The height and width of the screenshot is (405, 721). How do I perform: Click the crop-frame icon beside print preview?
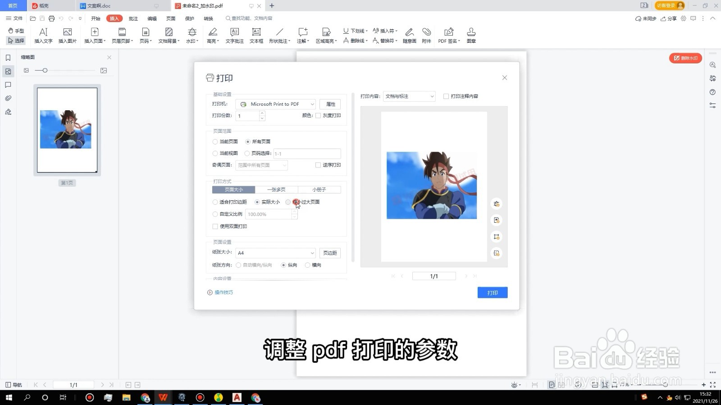pos(497,237)
